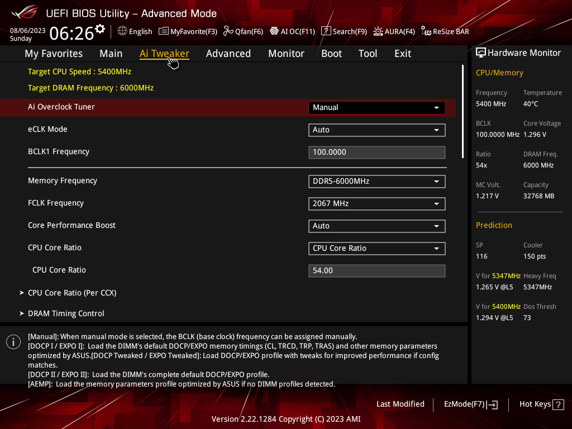Click the 08/06/2023 Sunday date

point(27,34)
